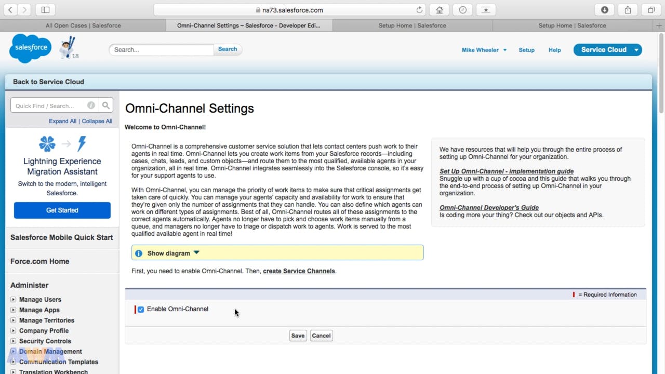
Task: Click the Save button
Action: click(x=298, y=336)
